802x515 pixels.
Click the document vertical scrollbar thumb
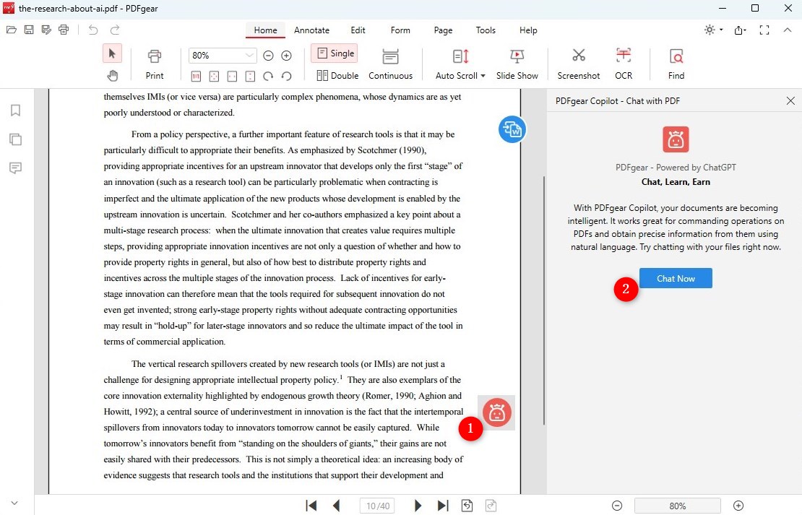pyautogui.click(x=544, y=300)
